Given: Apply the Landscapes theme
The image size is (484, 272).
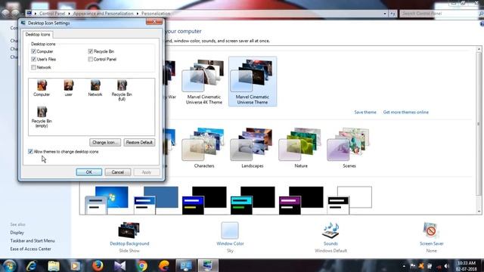Looking at the screenshot, I should click(x=253, y=147).
